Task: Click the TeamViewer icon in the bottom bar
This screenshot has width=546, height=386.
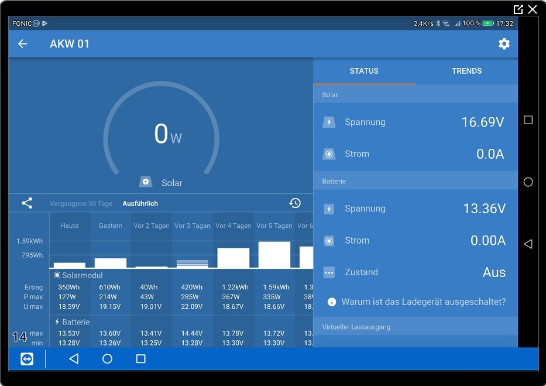Action: click(27, 359)
